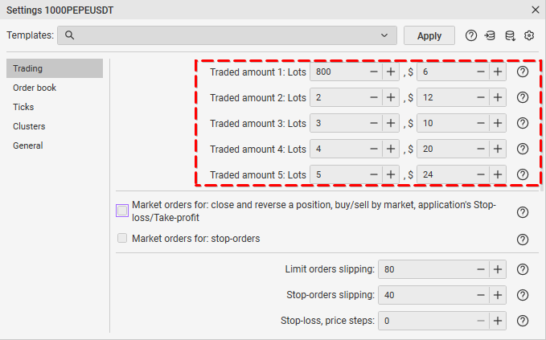Enable Market orders for stop-orders checkbox

pos(122,238)
